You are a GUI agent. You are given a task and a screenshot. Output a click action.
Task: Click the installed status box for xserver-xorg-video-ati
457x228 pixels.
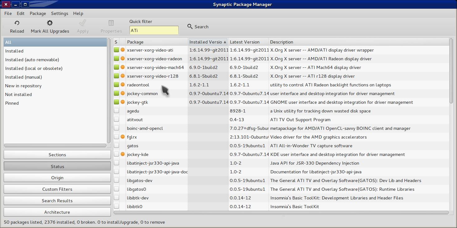pos(116,50)
